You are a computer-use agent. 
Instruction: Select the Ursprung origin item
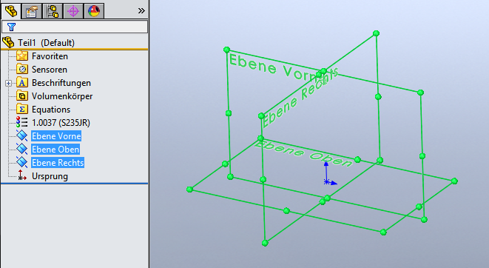50,176
